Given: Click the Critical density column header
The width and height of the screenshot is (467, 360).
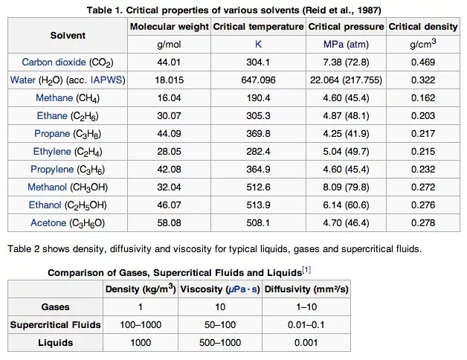Looking at the screenshot, I should (x=423, y=27).
